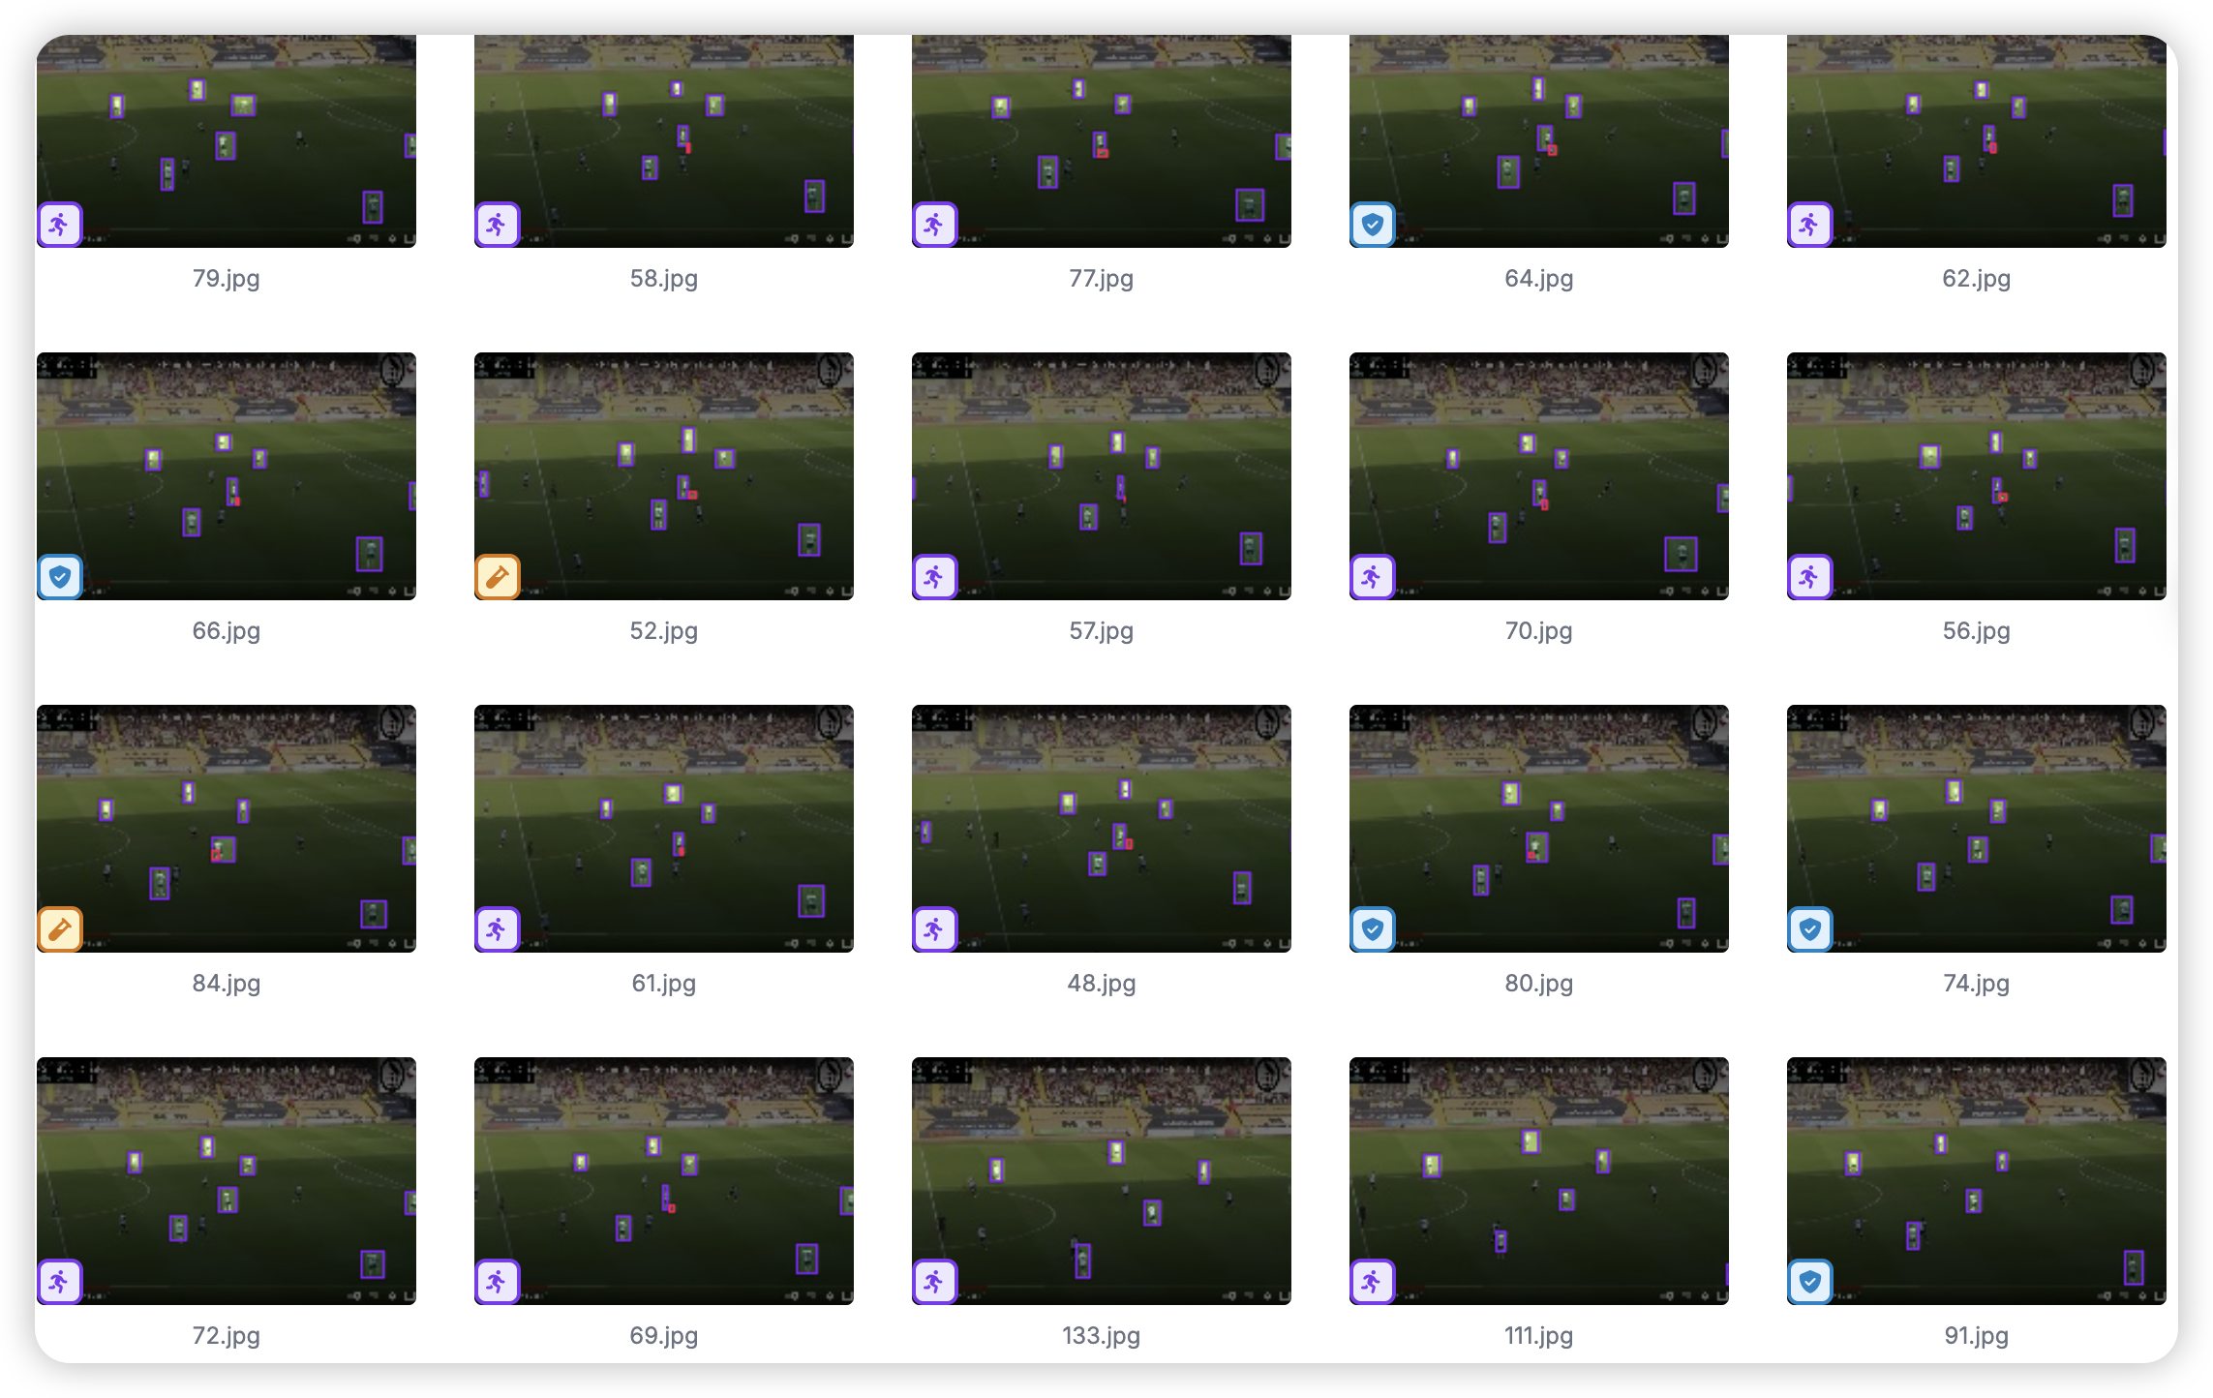Open the 69.jpg annotated thumbnail

click(x=664, y=1181)
